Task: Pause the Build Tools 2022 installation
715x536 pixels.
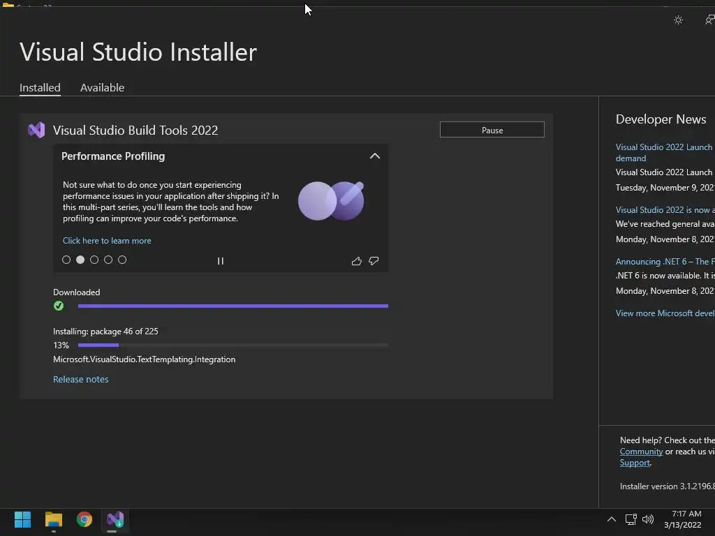Action: pos(492,130)
